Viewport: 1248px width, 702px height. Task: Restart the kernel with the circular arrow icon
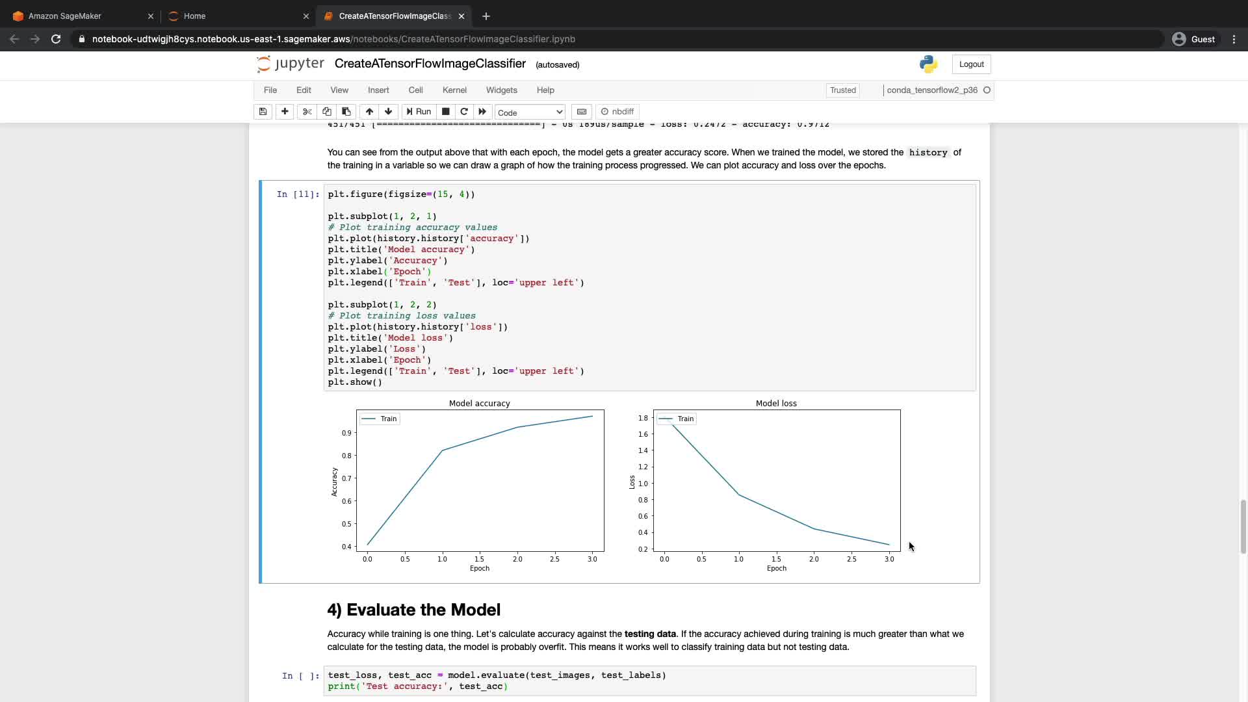coord(464,112)
